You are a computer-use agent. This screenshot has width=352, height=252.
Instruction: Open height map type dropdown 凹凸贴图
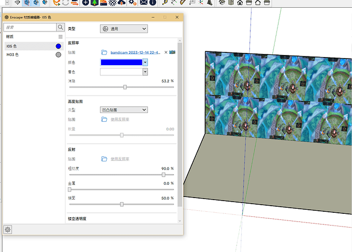click(x=123, y=110)
